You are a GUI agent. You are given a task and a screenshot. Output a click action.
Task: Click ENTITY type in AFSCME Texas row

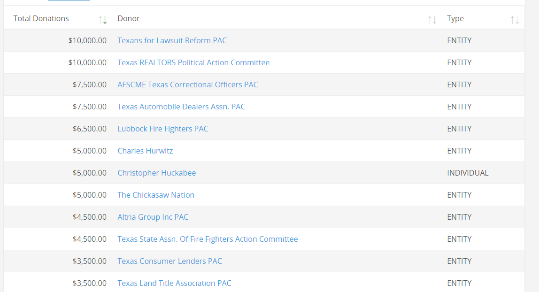pos(459,85)
